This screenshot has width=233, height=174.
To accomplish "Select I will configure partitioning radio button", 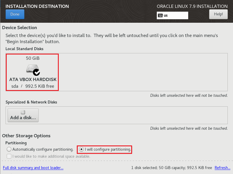I will click(81, 149).
